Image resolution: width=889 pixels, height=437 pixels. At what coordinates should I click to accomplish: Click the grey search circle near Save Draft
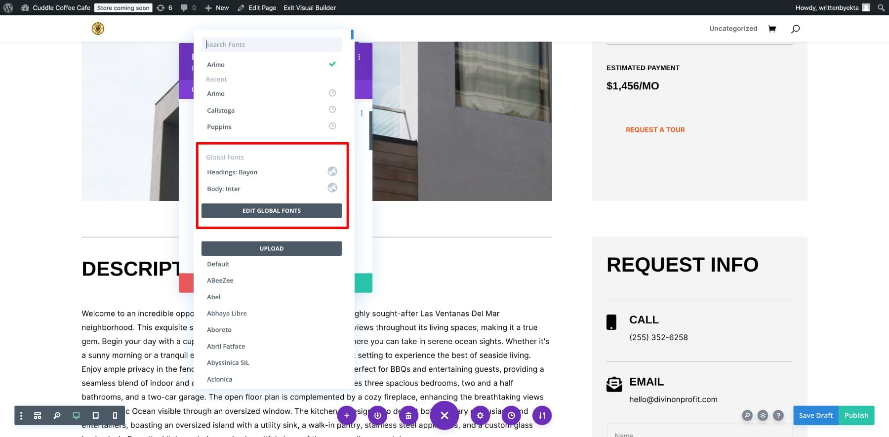pyautogui.click(x=747, y=415)
